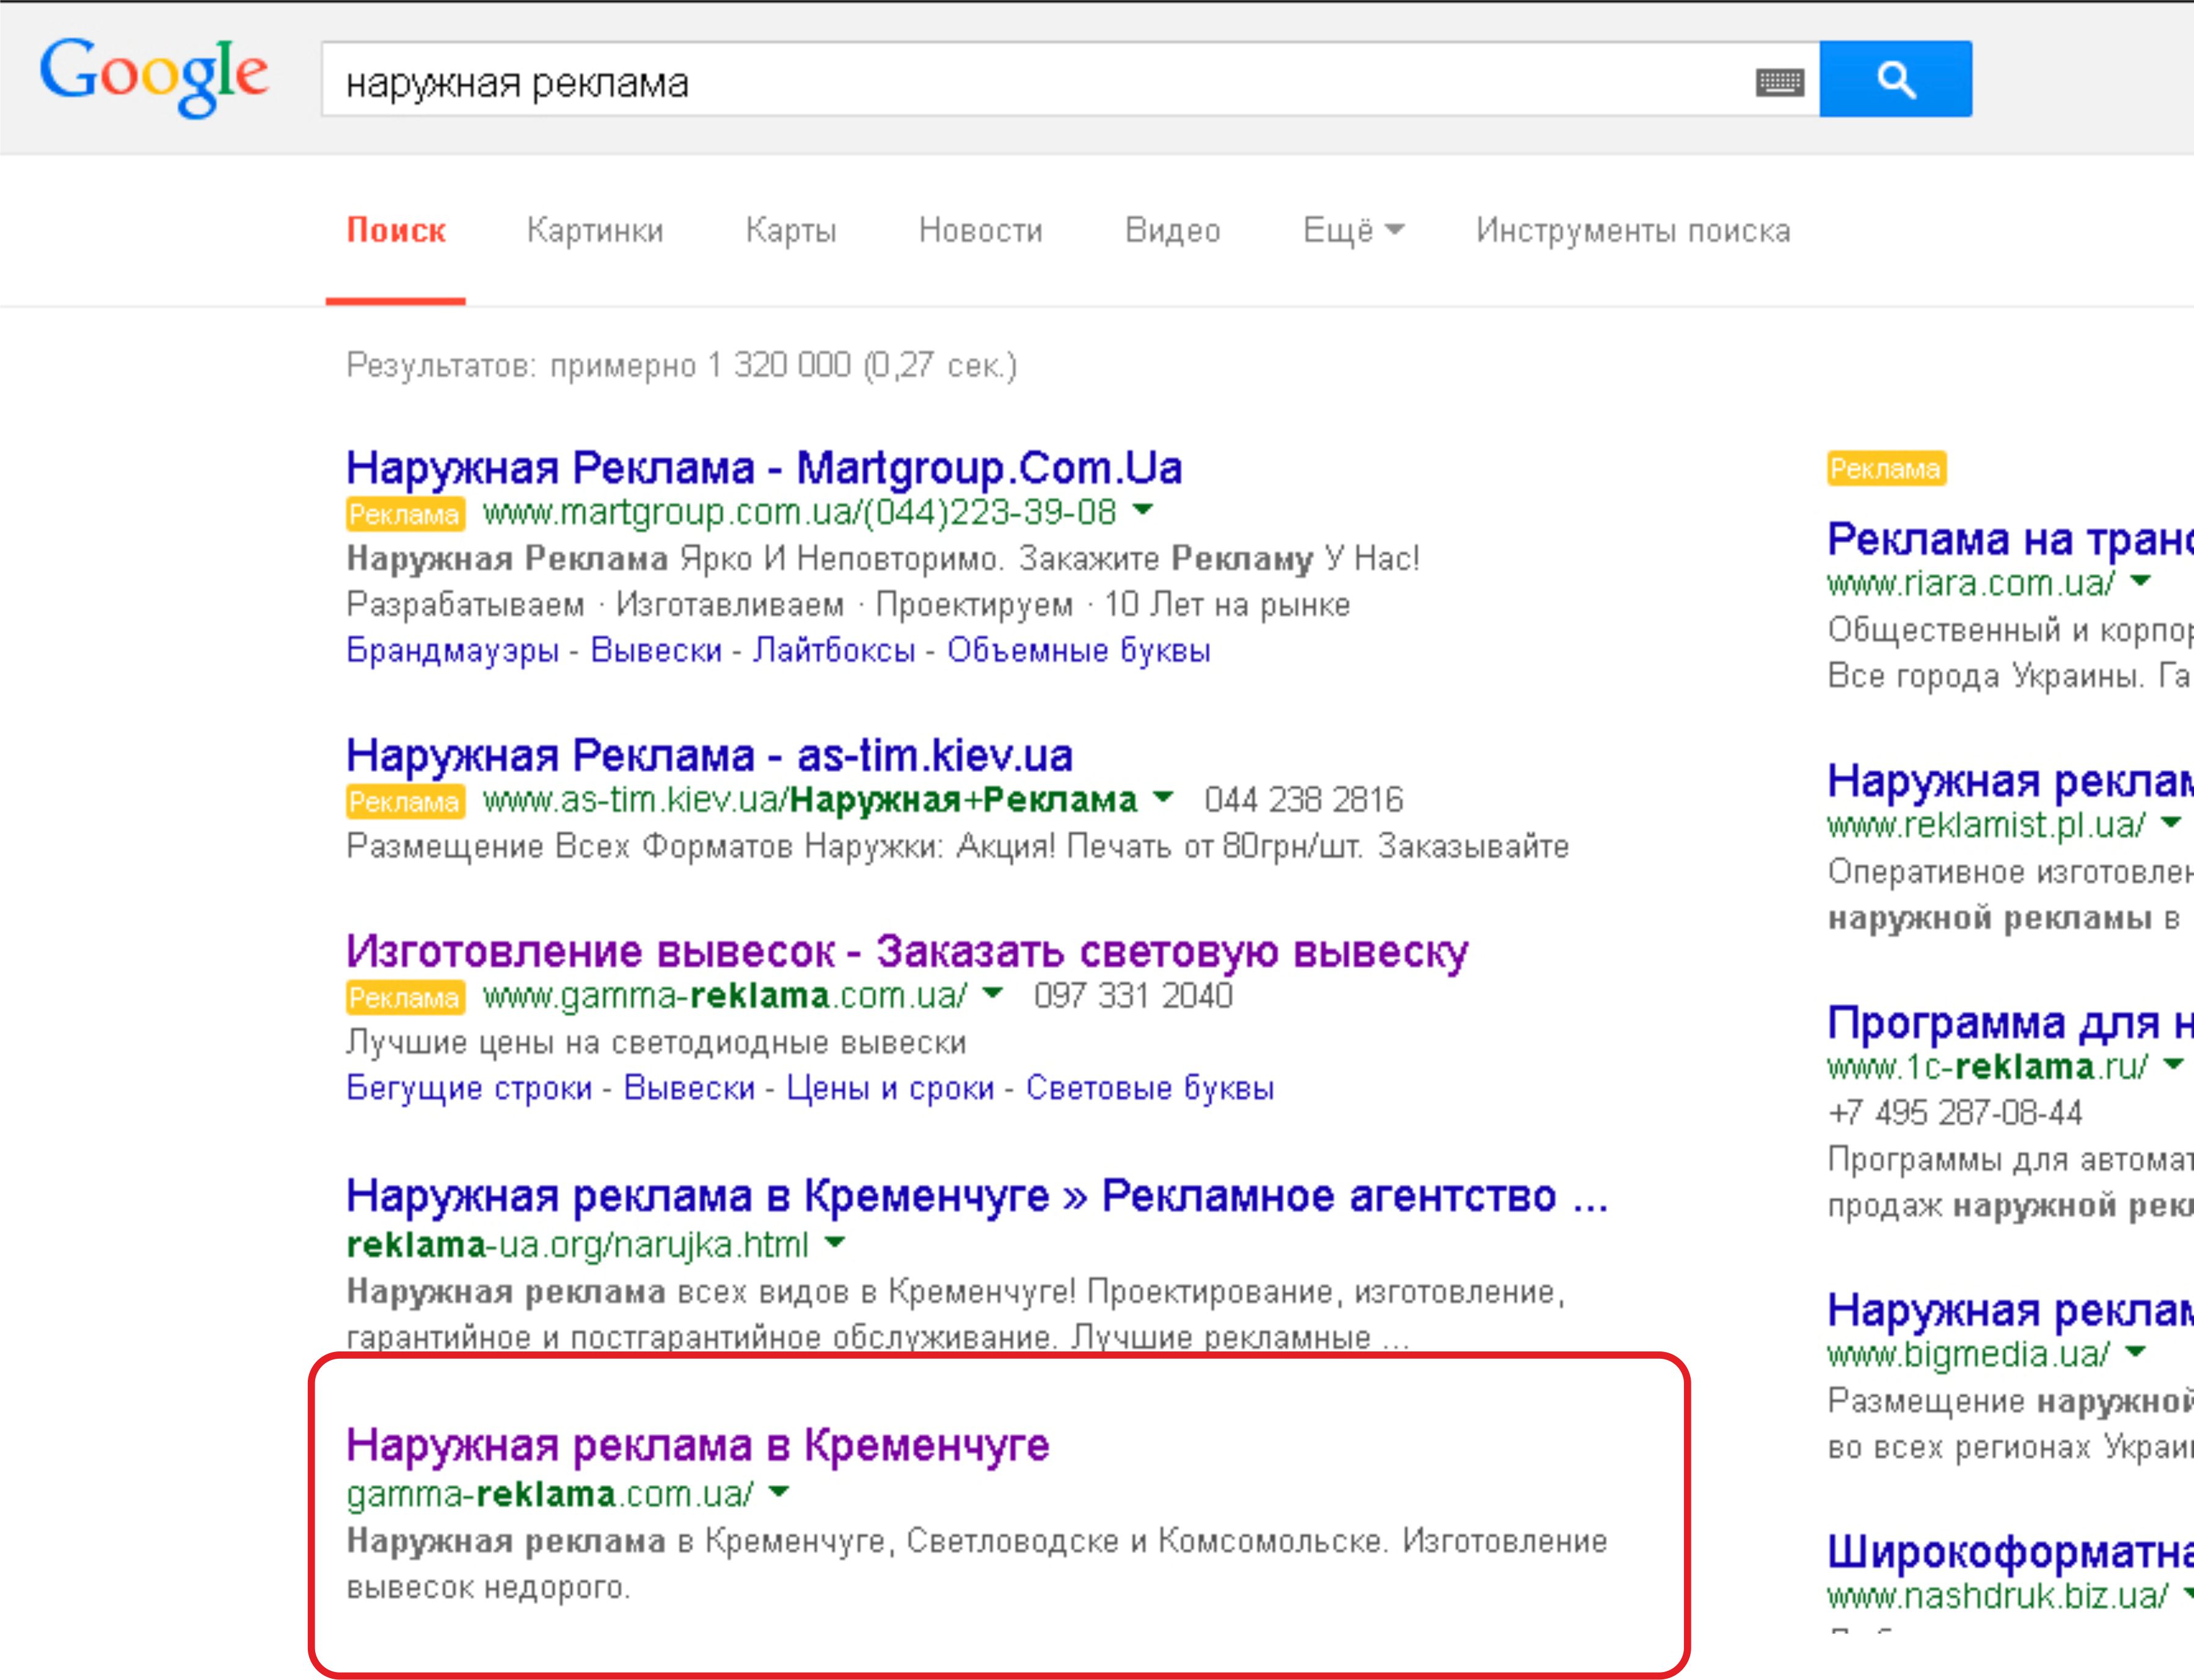Open the 'Карты' tab
The width and height of the screenshot is (2194, 1680).
pos(791,230)
